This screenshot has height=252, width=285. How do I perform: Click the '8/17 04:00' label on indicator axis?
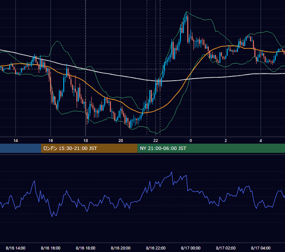point(261,248)
